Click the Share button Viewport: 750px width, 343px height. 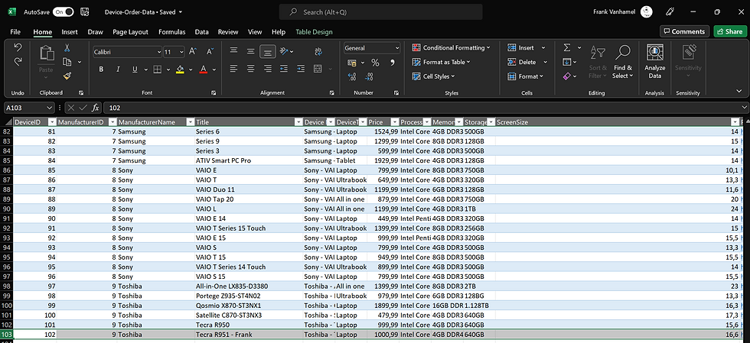(x=730, y=31)
